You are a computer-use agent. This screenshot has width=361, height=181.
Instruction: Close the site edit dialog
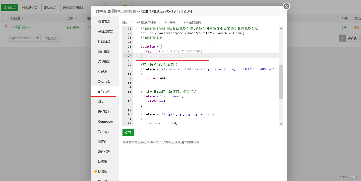(286, 6)
